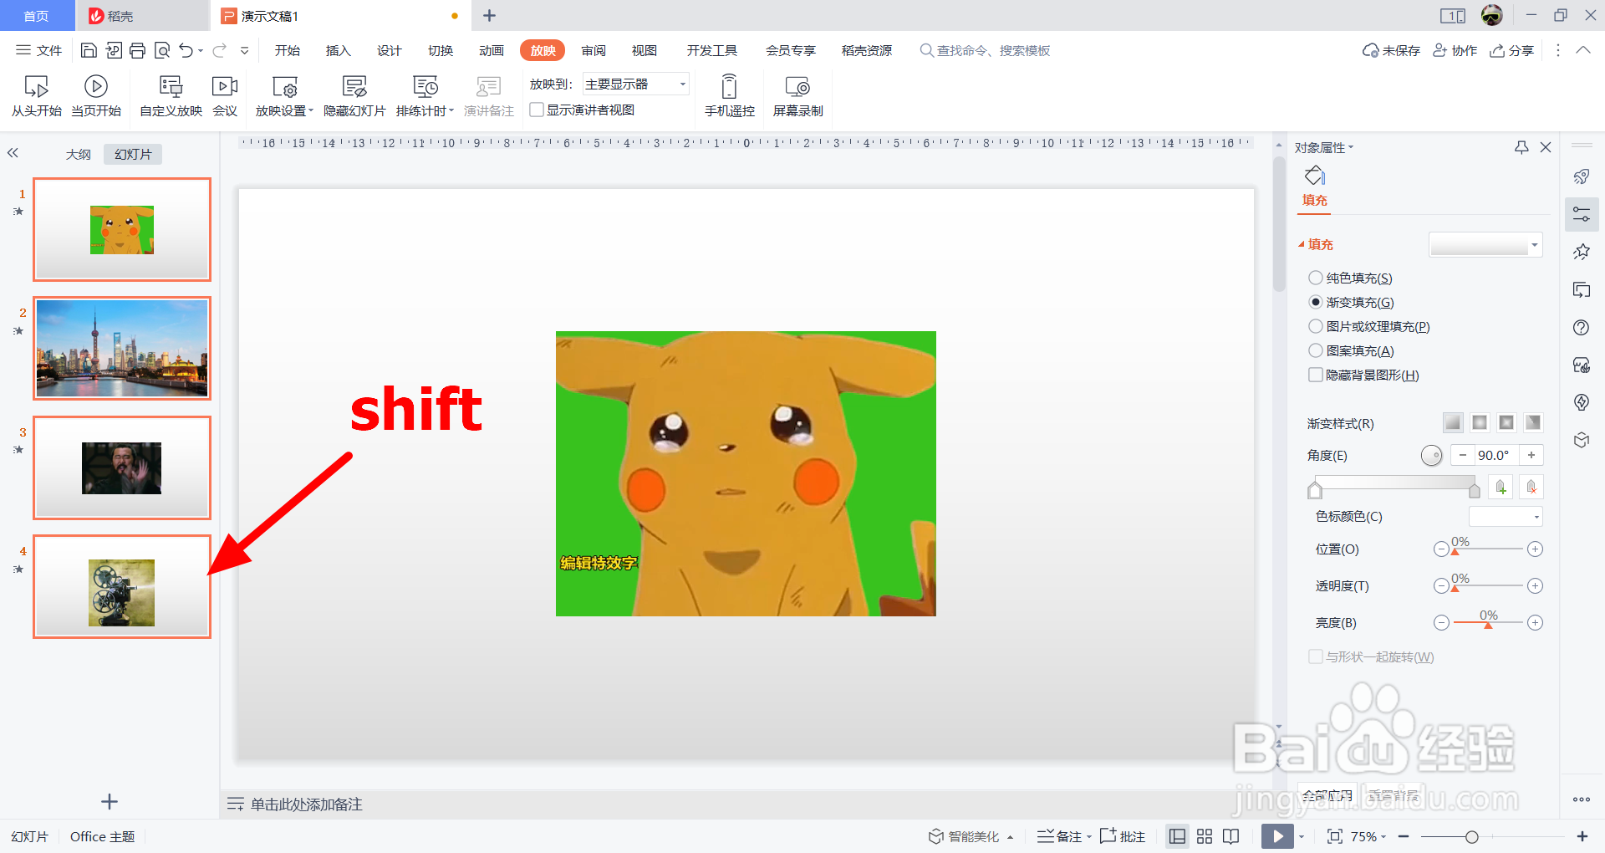This screenshot has height=853, width=1605.
Task: Click the print preview icon
Action: (x=162, y=51)
